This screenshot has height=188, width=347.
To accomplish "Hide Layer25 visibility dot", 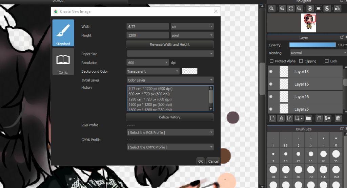I will click(271, 109).
